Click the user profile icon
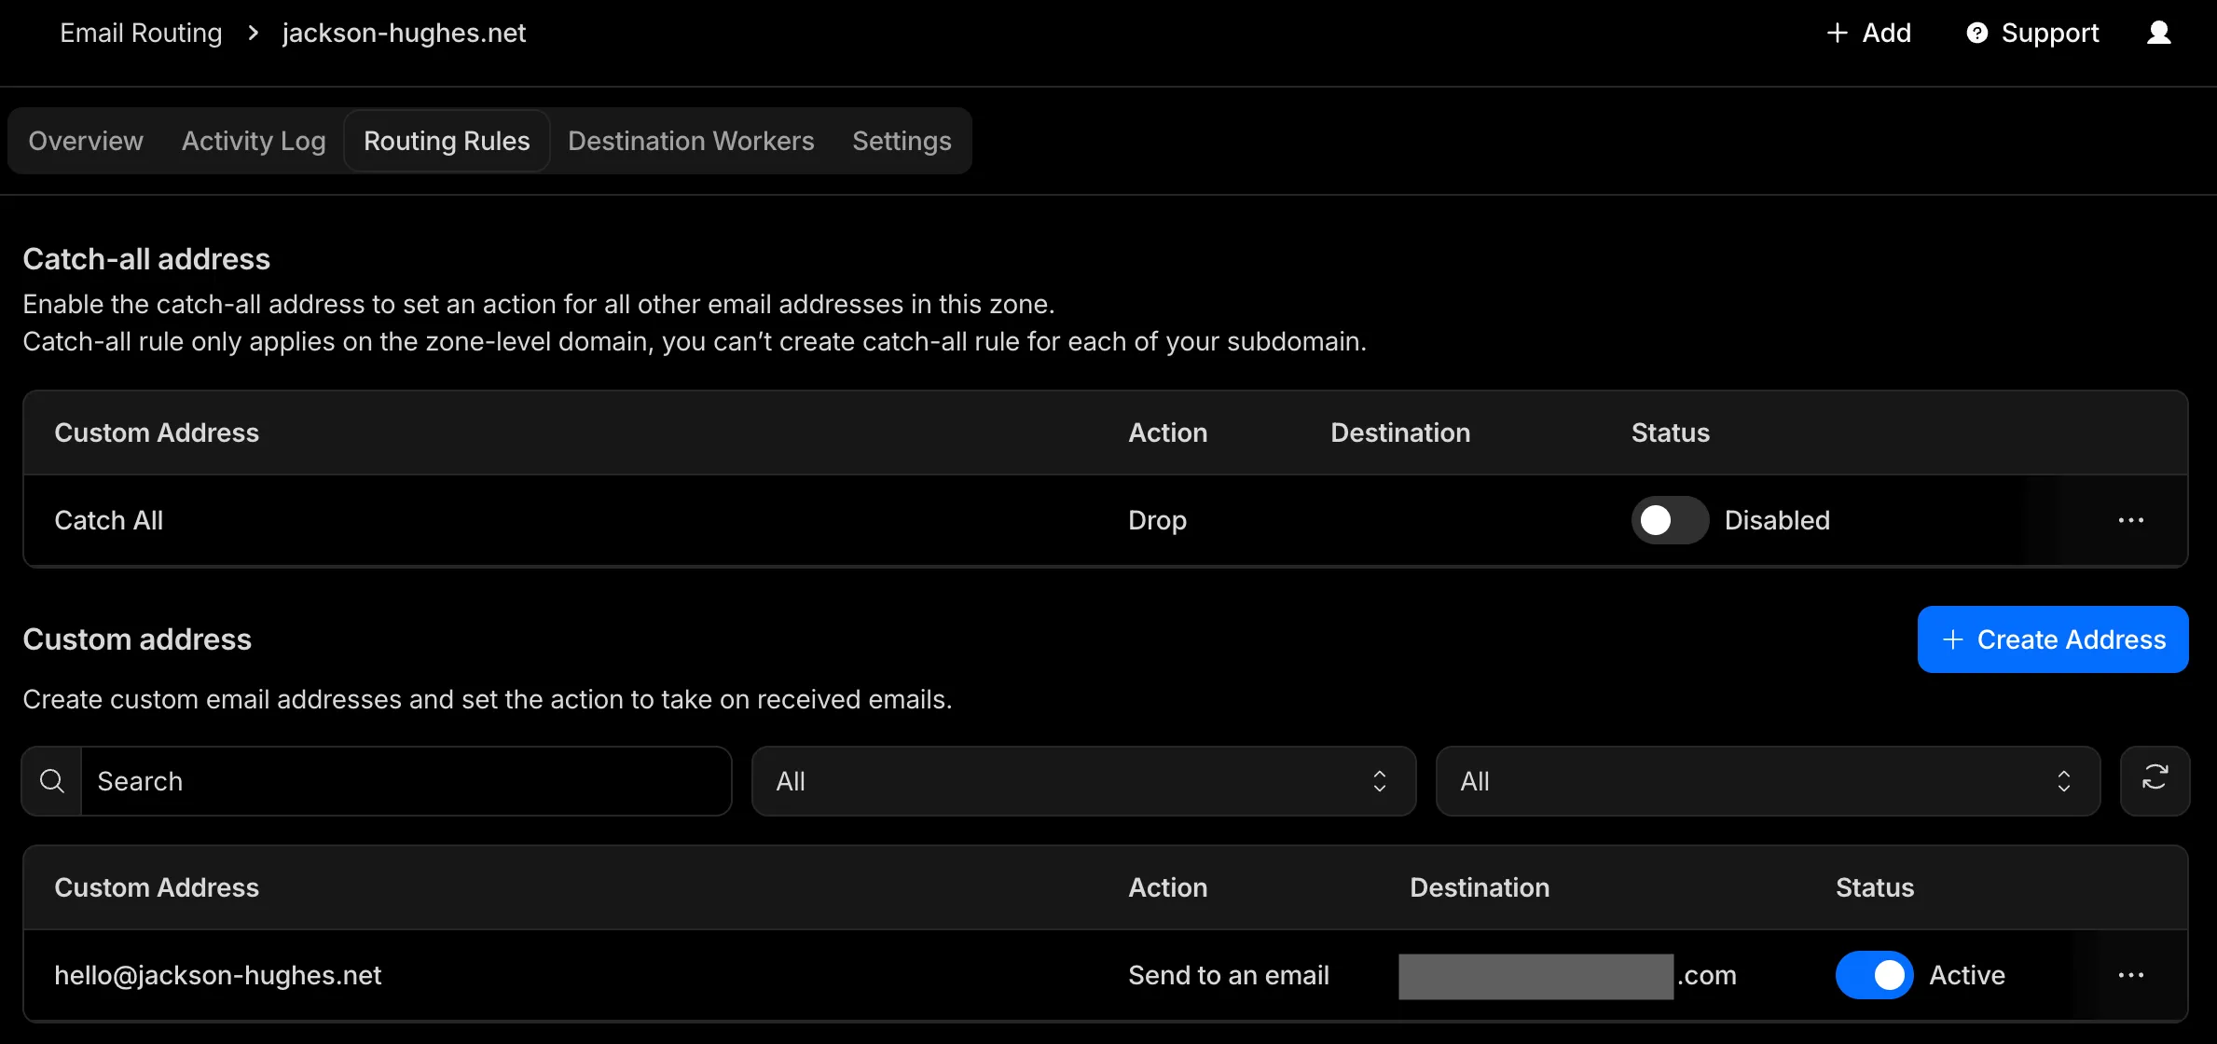This screenshot has width=2217, height=1044. 2158,34
